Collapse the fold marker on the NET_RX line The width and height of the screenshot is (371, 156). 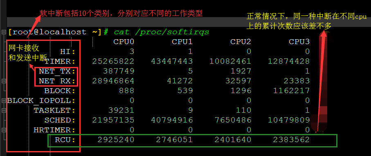pyautogui.click(x=3, y=81)
